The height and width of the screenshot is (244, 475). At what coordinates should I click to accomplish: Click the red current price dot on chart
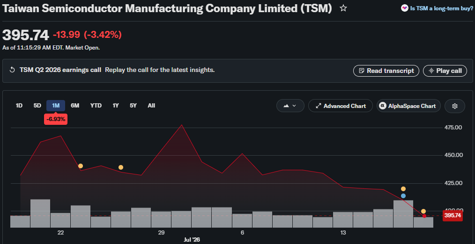(424, 216)
